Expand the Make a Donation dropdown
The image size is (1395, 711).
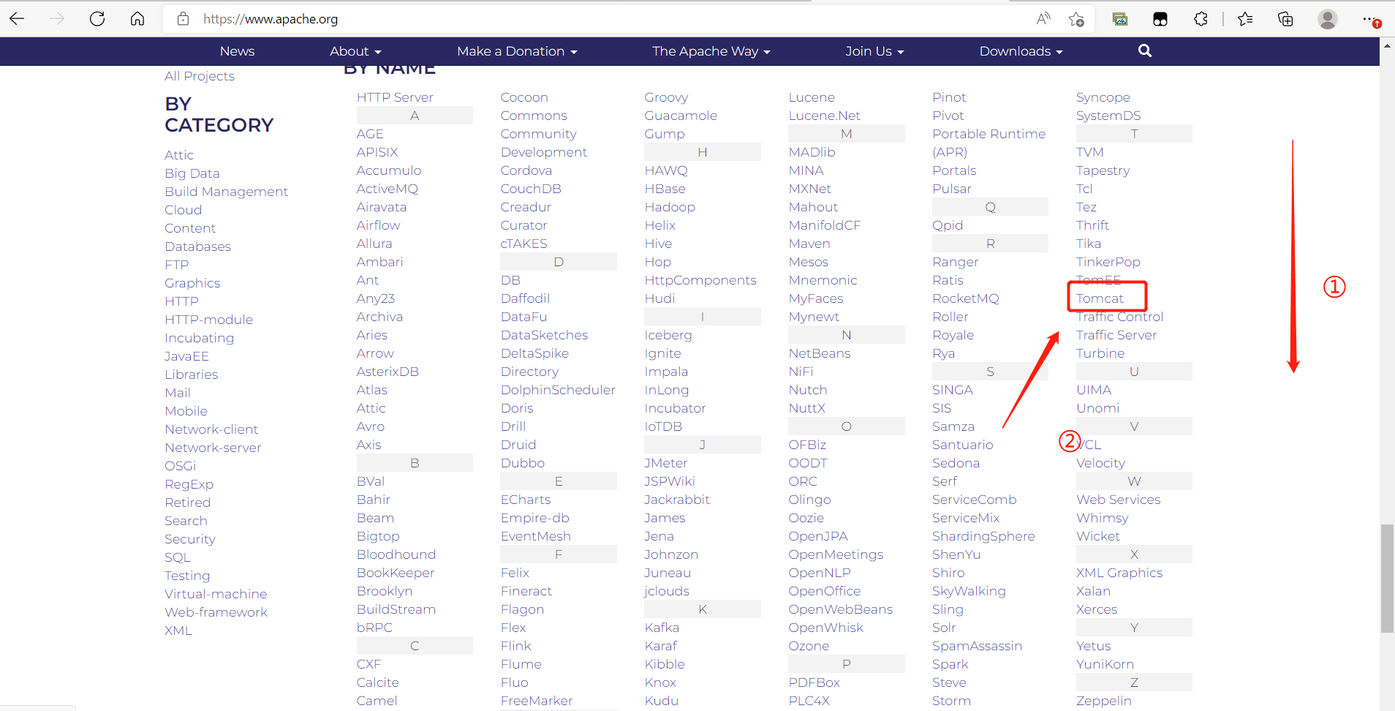point(517,51)
